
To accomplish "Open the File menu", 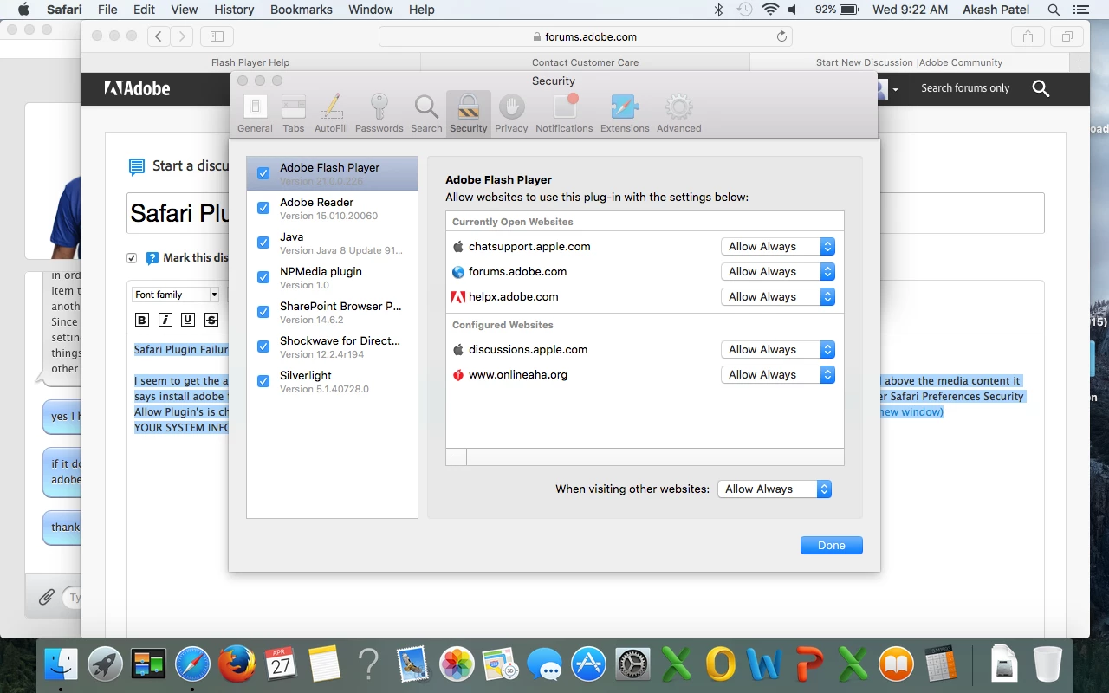I will click(x=107, y=10).
